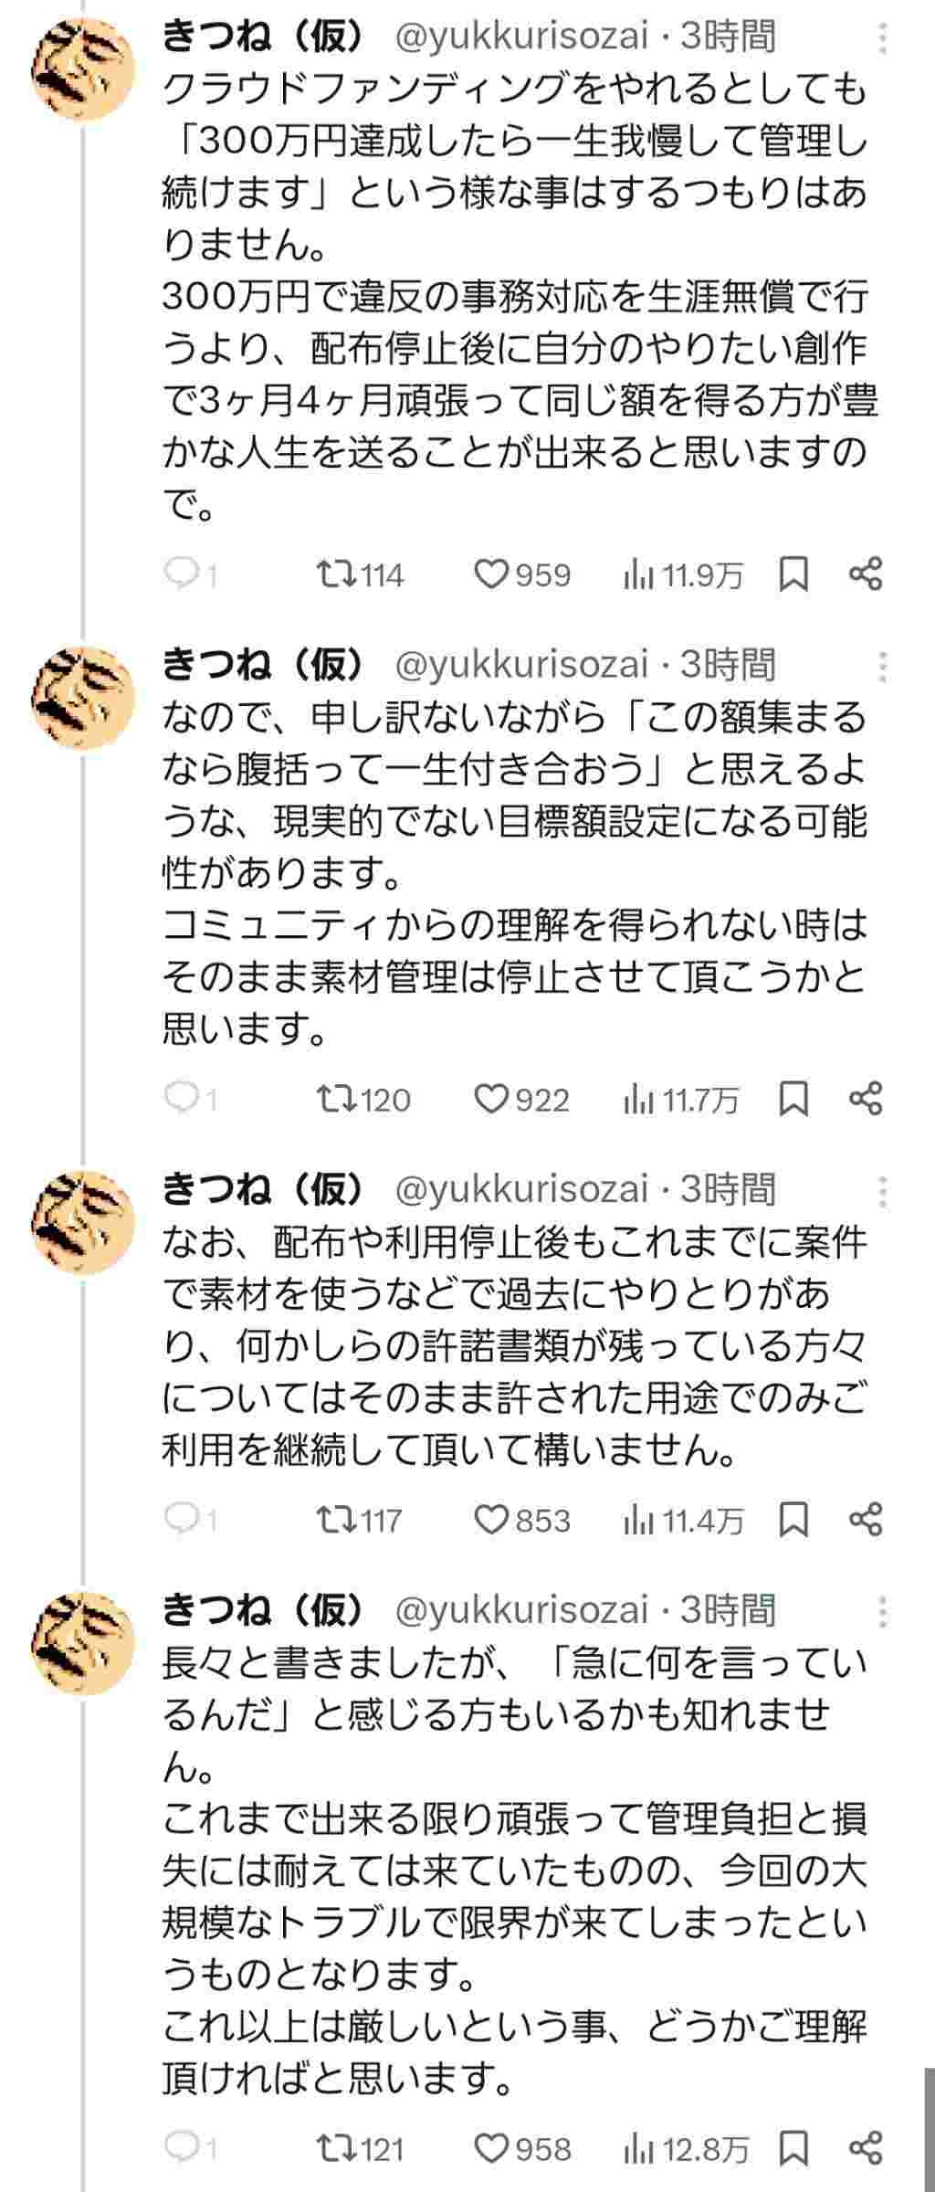Open more options menu on second tweet

click(x=882, y=667)
